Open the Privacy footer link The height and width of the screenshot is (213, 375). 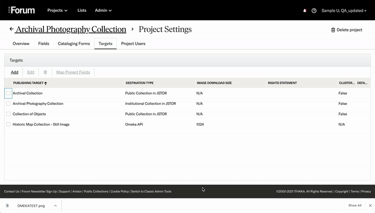coord(366,191)
